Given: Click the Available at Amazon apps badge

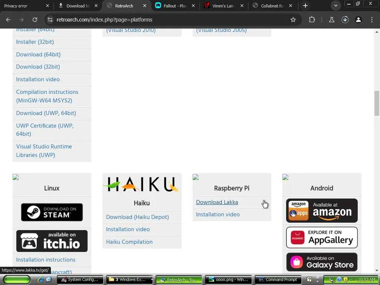Looking at the screenshot, I should tap(322, 211).
